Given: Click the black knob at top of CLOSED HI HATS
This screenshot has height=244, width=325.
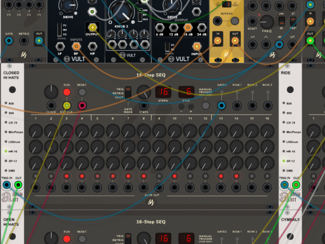Looking at the screenshot, I should [x=12, y=90].
